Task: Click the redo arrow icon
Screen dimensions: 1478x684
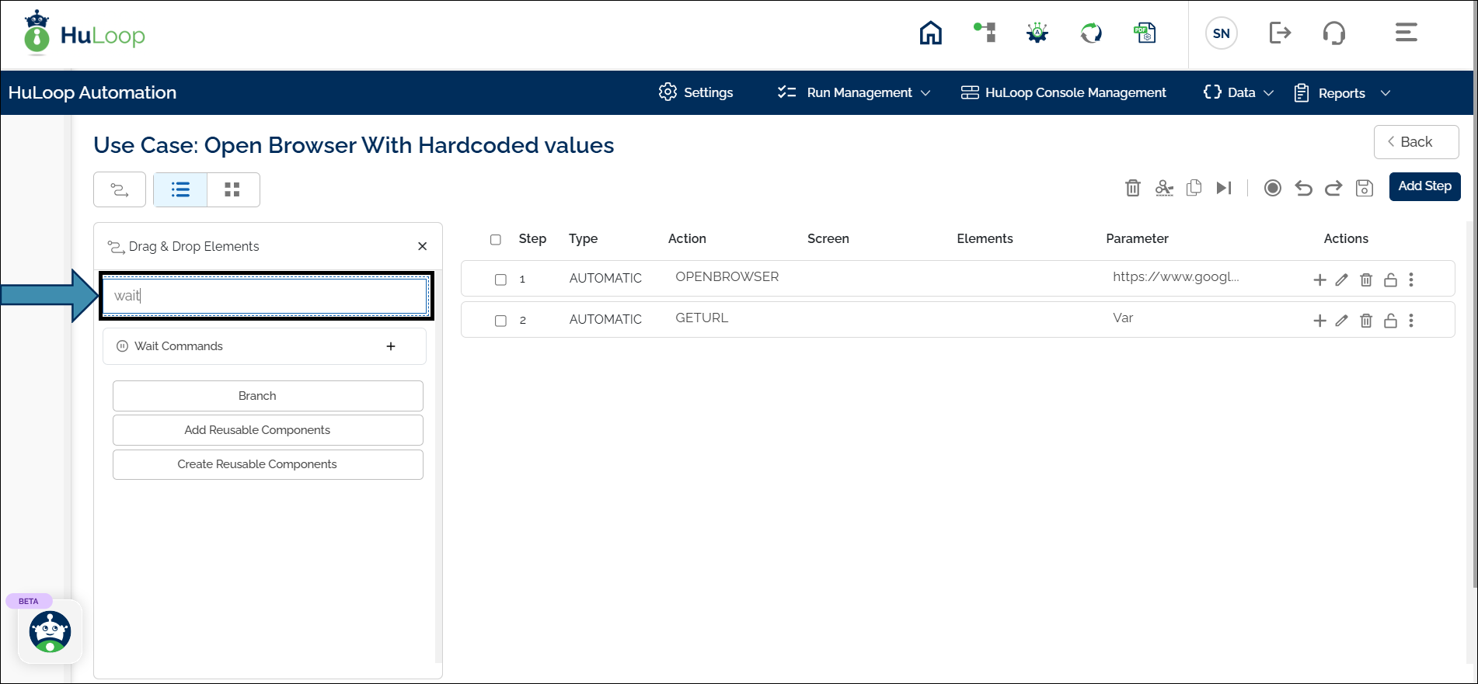Action: pos(1333,188)
